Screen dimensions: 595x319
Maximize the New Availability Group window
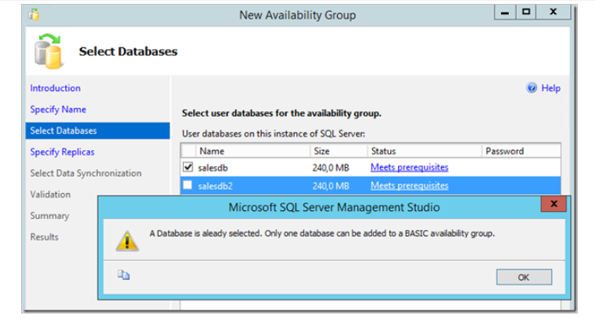(x=526, y=13)
